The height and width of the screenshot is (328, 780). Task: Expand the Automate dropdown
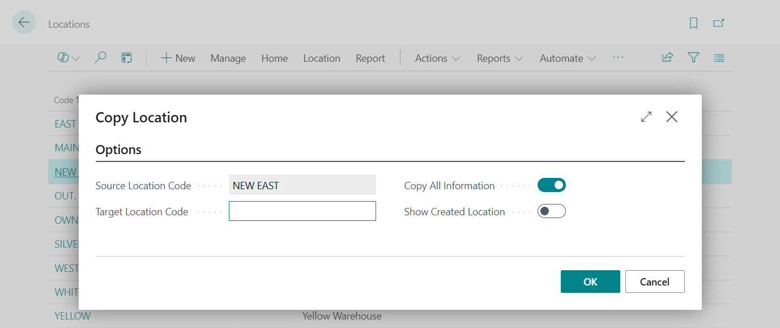pos(566,58)
